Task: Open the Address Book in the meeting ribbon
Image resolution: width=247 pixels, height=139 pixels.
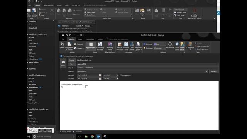Action: (126, 46)
